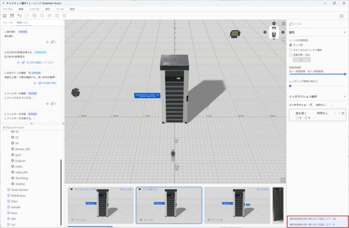Collapse the 属性 section chevron

pos(345,32)
